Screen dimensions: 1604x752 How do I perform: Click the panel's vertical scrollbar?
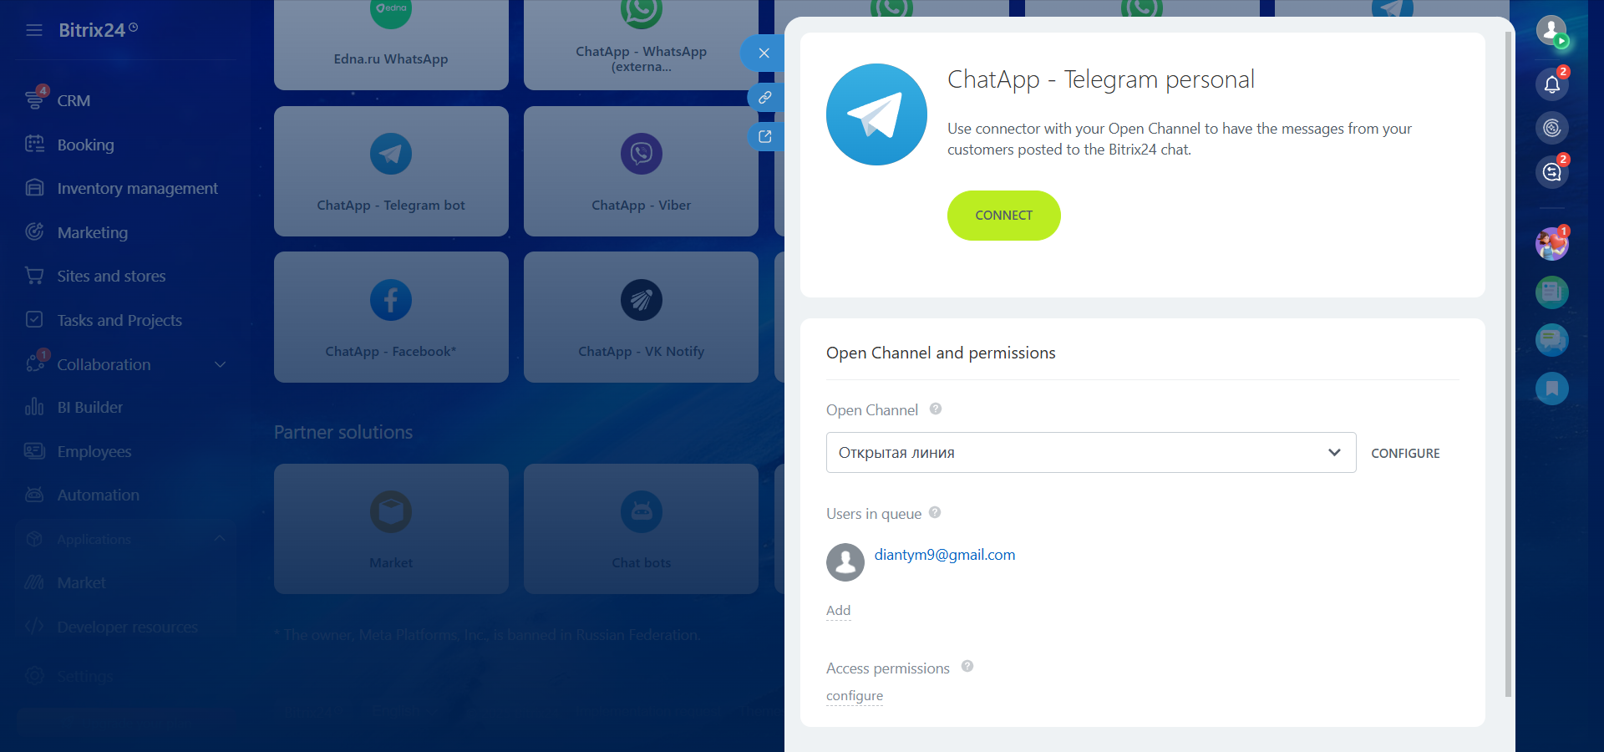1508,368
